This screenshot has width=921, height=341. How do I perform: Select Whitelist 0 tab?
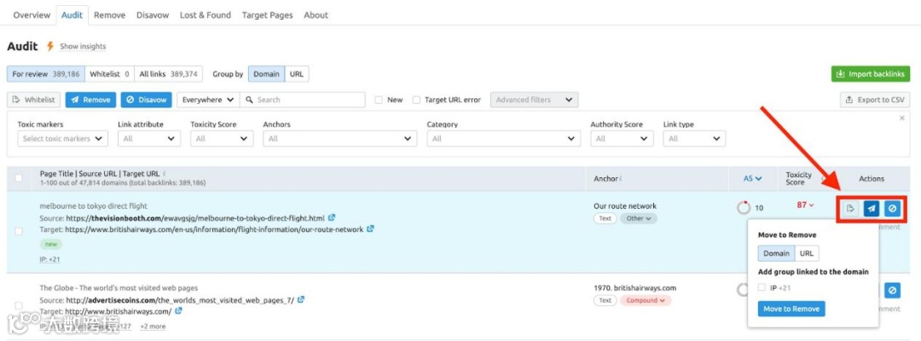pyautogui.click(x=109, y=74)
